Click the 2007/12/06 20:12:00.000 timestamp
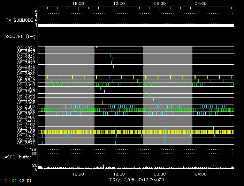The width and height of the screenshot is (244, 186). [136, 180]
